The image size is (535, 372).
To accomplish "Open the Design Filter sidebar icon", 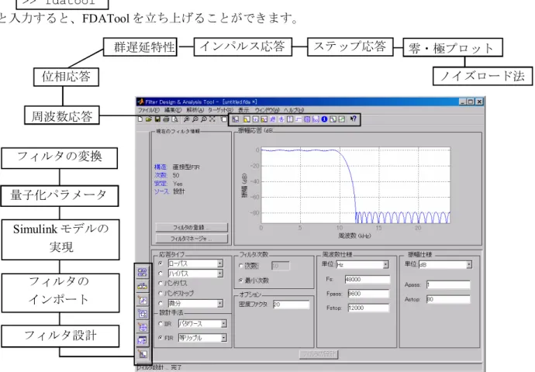I will click(143, 354).
